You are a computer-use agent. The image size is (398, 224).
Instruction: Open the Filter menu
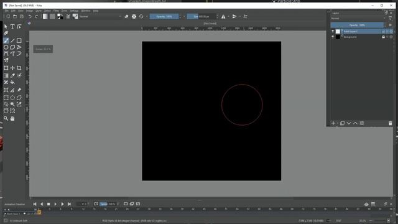pyautogui.click(x=56, y=11)
